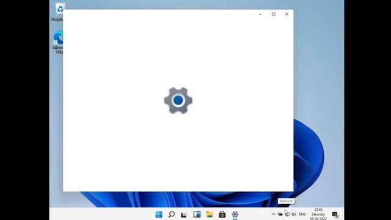The height and width of the screenshot is (220, 391).
Task: Open the notification center icon
Action: pos(335,215)
